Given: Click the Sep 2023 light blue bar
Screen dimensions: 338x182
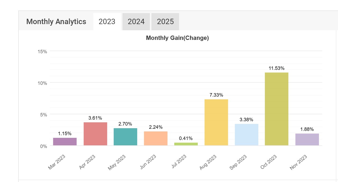Looking at the screenshot, I should click(246, 135).
